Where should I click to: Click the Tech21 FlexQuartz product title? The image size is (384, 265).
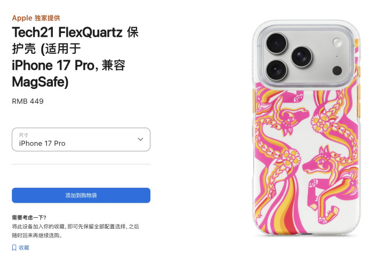point(75,57)
